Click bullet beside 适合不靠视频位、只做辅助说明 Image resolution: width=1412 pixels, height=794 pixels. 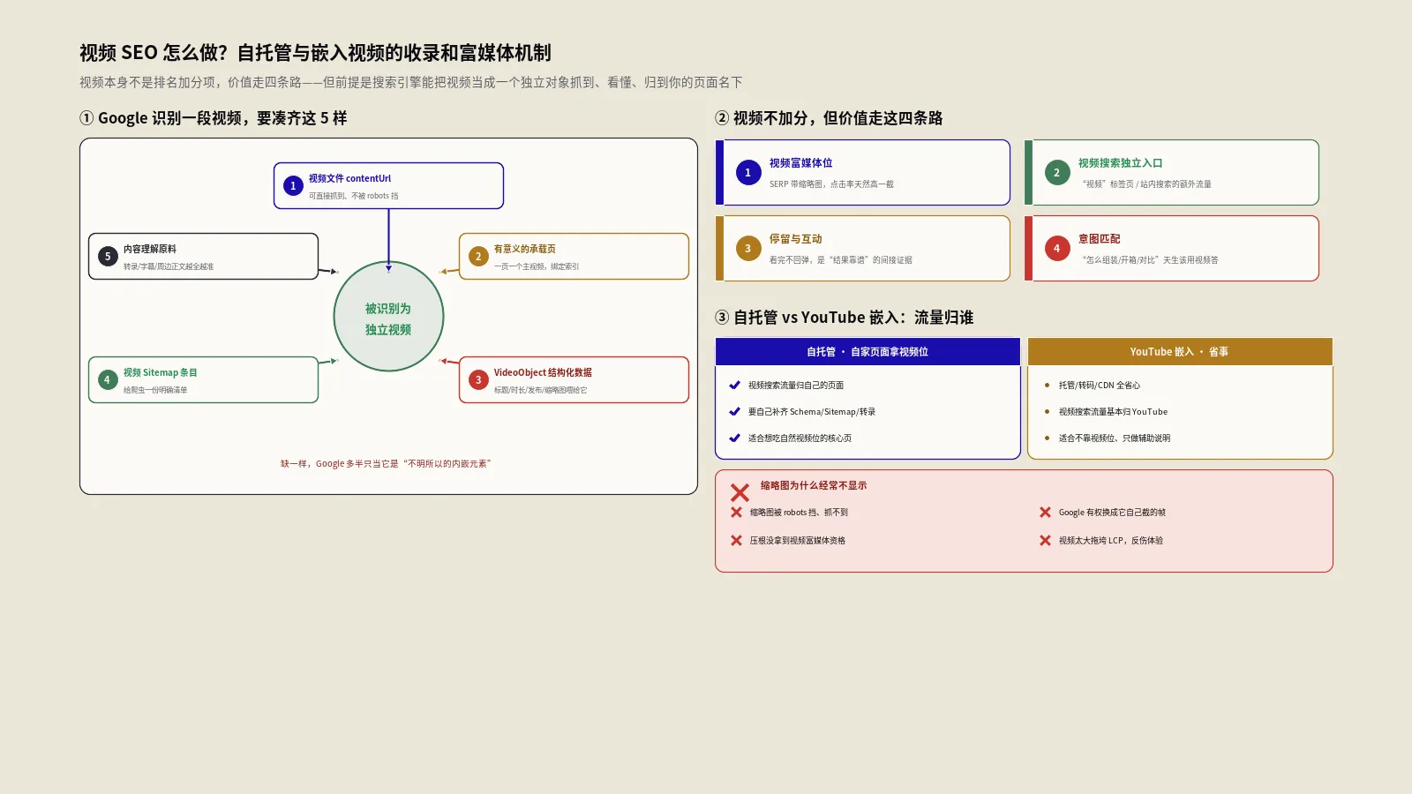point(1047,438)
